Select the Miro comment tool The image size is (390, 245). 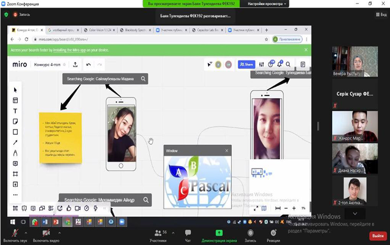tap(15, 163)
